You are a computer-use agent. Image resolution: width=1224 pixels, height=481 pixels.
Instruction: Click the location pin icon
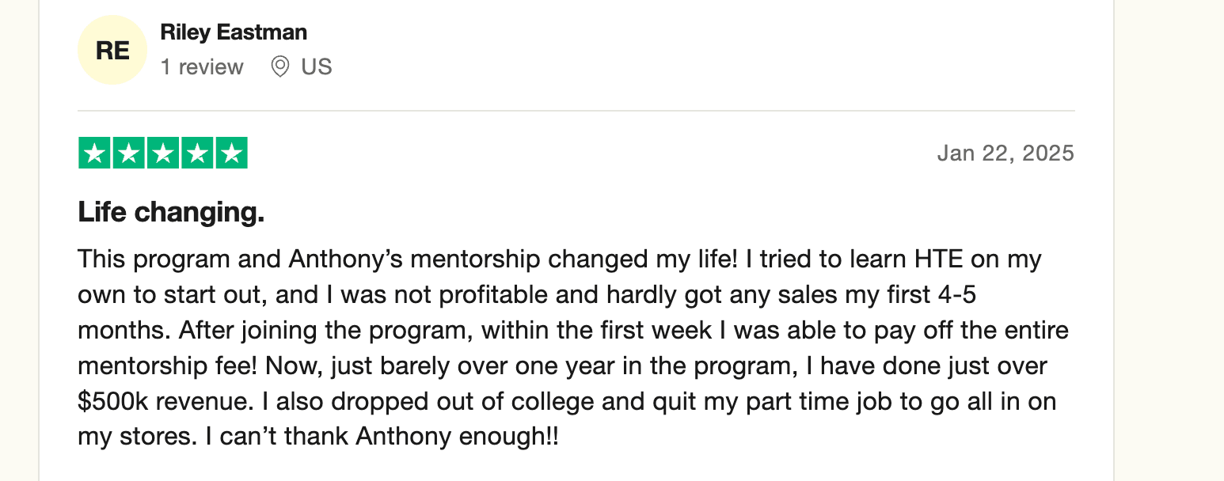tap(279, 66)
